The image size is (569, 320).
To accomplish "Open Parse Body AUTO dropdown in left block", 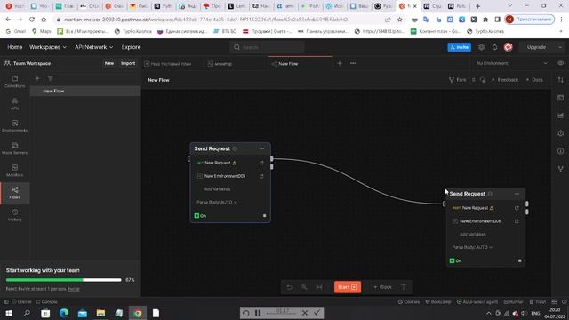I will 217,202.
